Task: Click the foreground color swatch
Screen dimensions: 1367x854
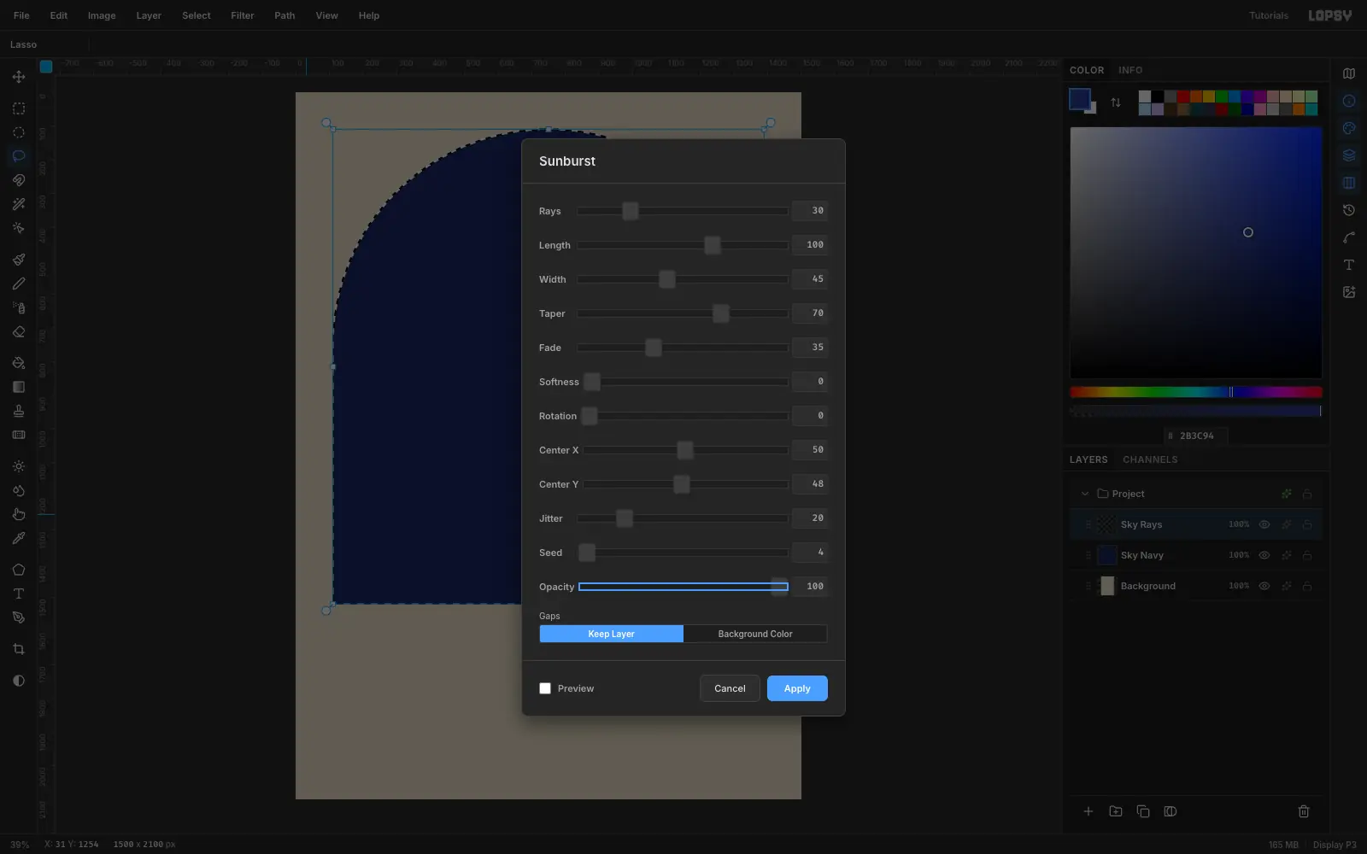Action: [1080, 99]
